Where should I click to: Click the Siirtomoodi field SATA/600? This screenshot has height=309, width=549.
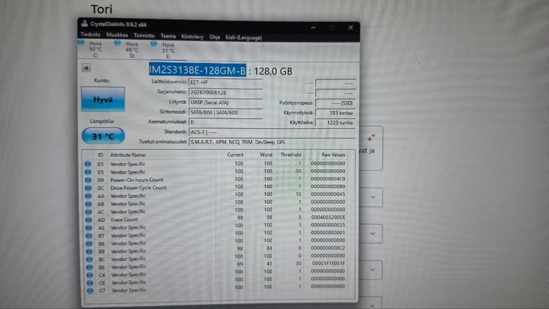225,112
